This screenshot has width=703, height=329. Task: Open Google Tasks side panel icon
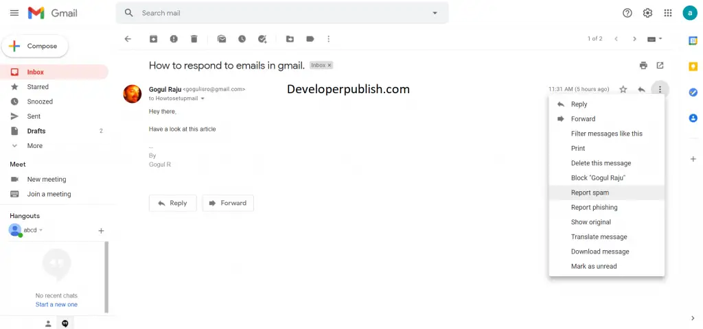[x=693, y=93]
